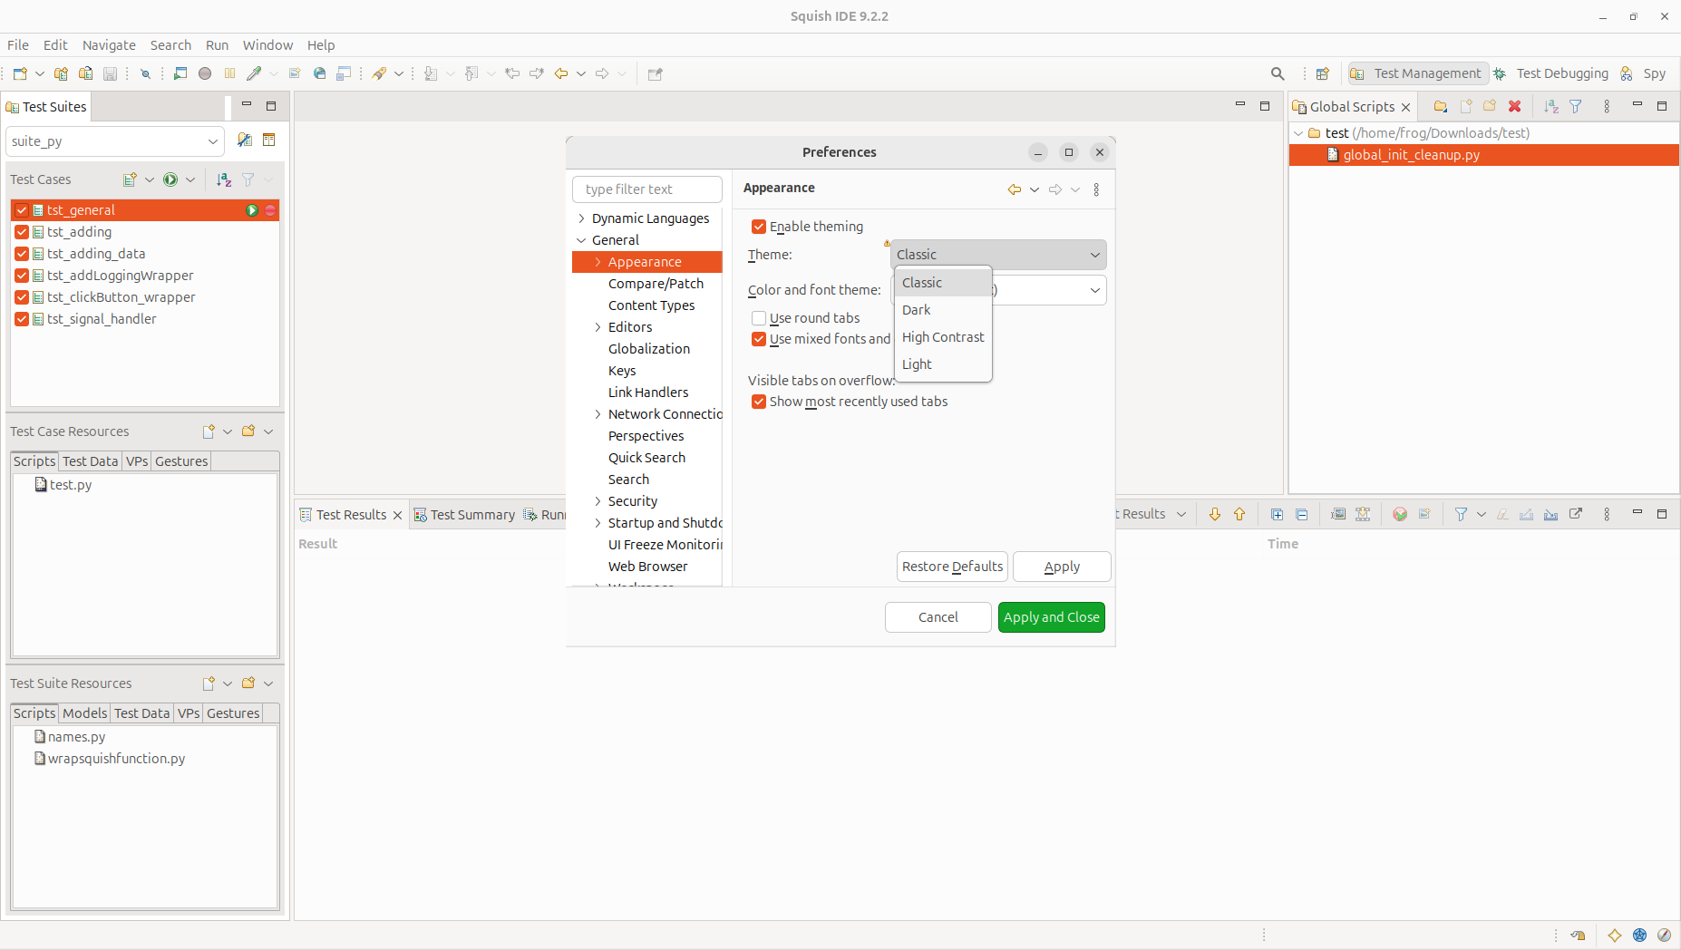Switch to the Test Debugging perspective
Viewport: 1681px width, 950px height.
click(x=1551, y=73)
